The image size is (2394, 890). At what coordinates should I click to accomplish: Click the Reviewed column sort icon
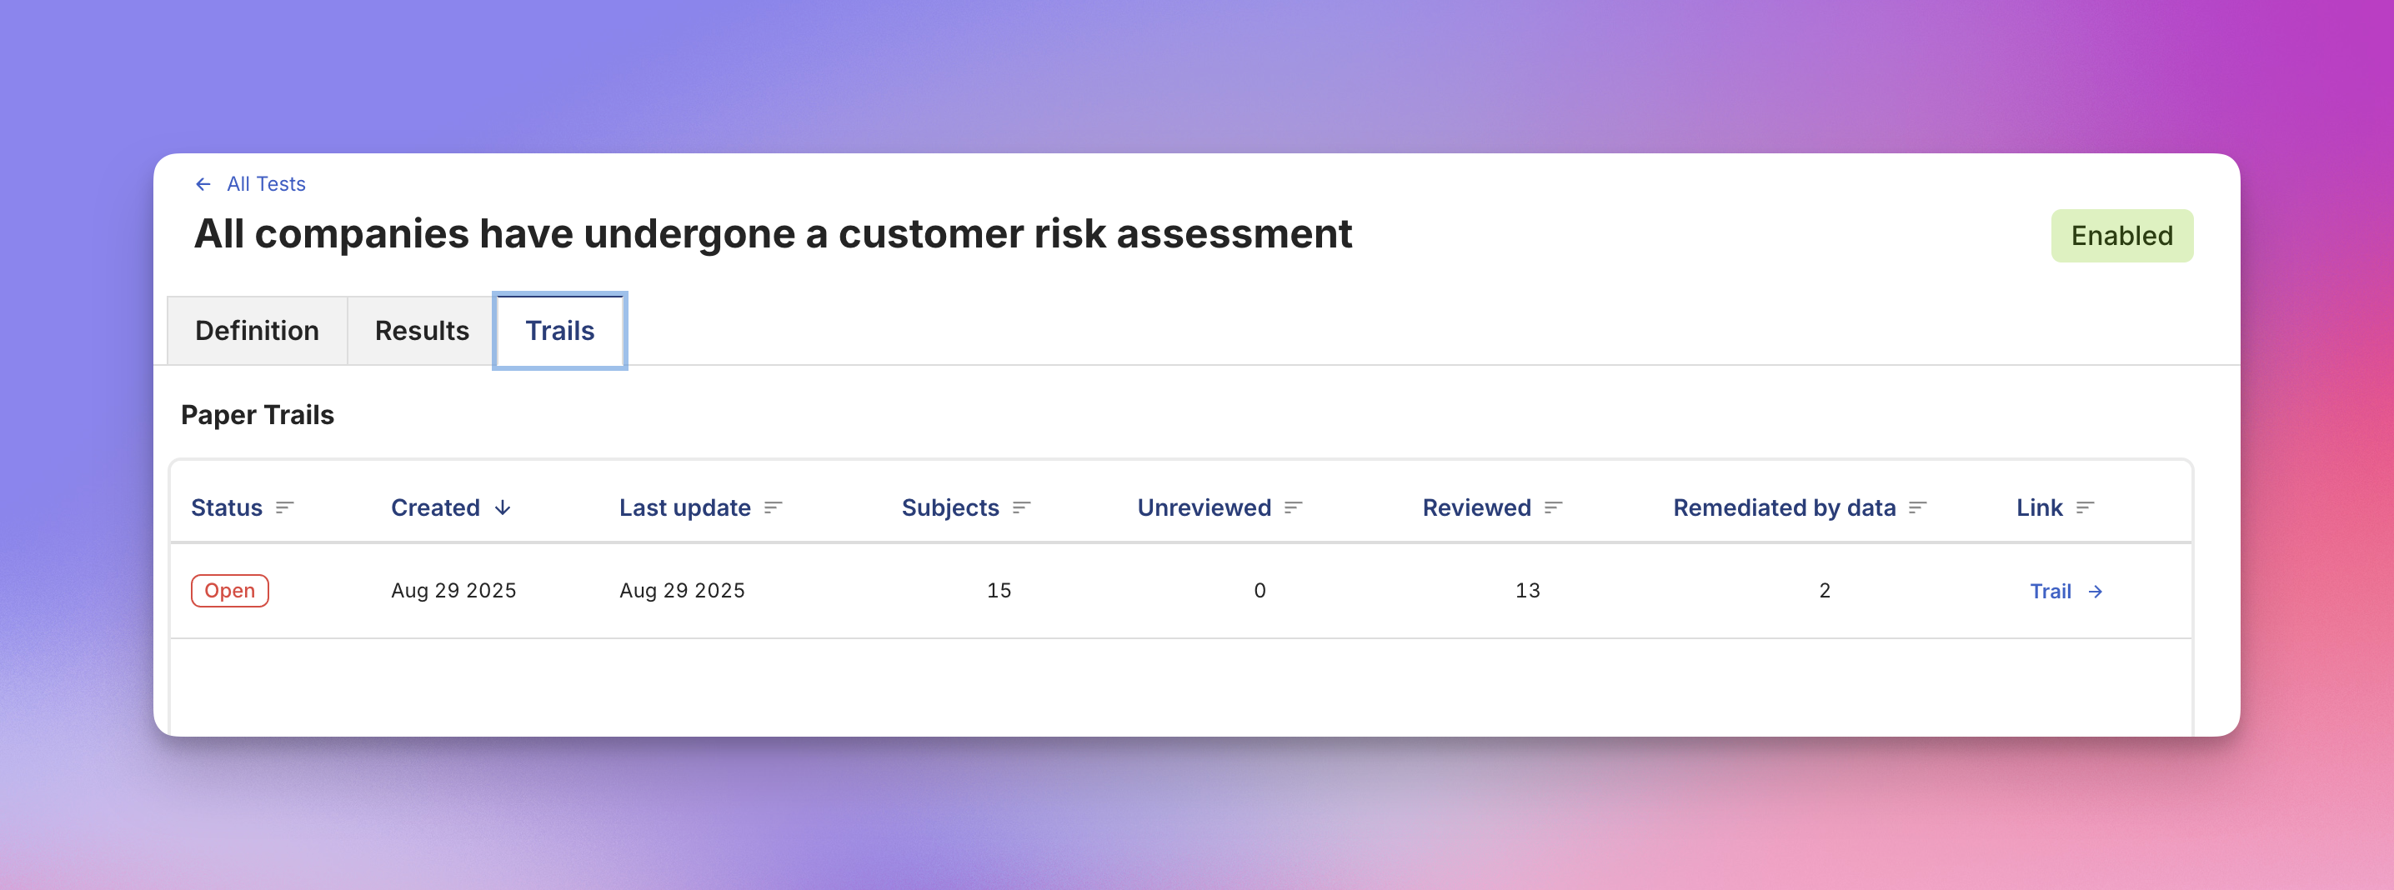point(1553,507)
